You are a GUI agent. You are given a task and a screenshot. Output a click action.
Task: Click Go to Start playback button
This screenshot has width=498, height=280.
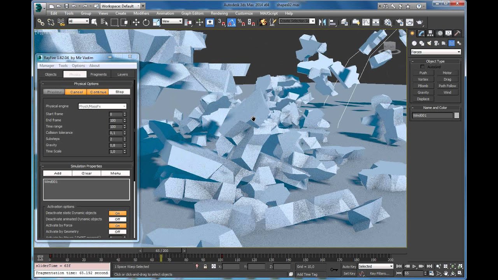click(399, 266)
